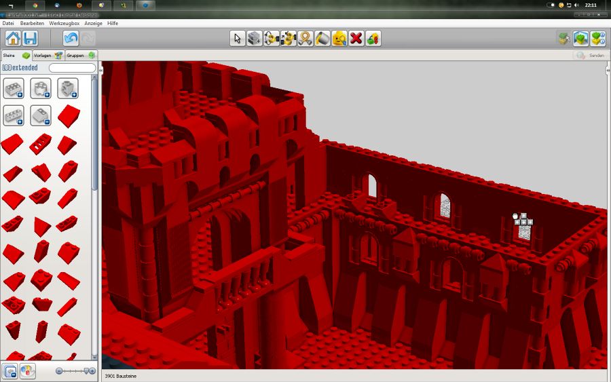The image size is (611, 382).
Task: Click the brick thumbnail size slider
Action: (75, 371)
